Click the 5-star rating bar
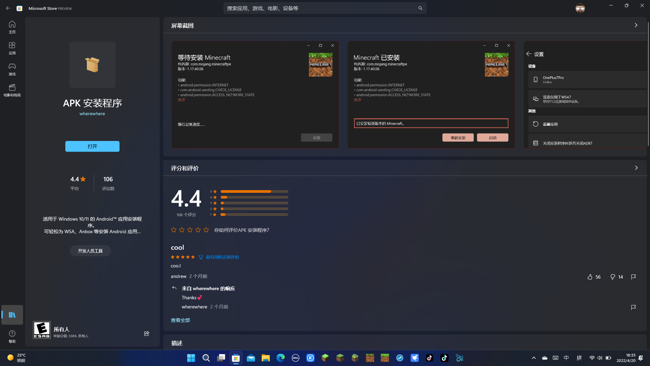 coord(254,191)
